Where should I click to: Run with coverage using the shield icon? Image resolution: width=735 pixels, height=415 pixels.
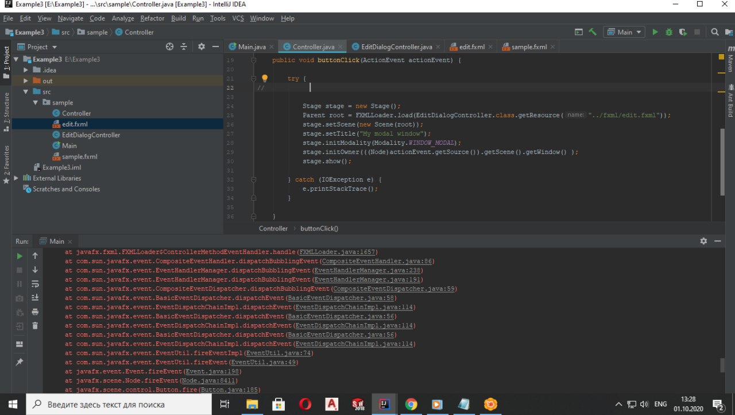(x=683, y=32)
